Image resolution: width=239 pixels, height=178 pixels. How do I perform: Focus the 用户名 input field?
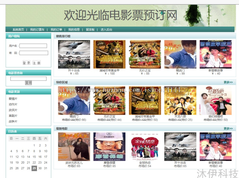pos(33,46)
